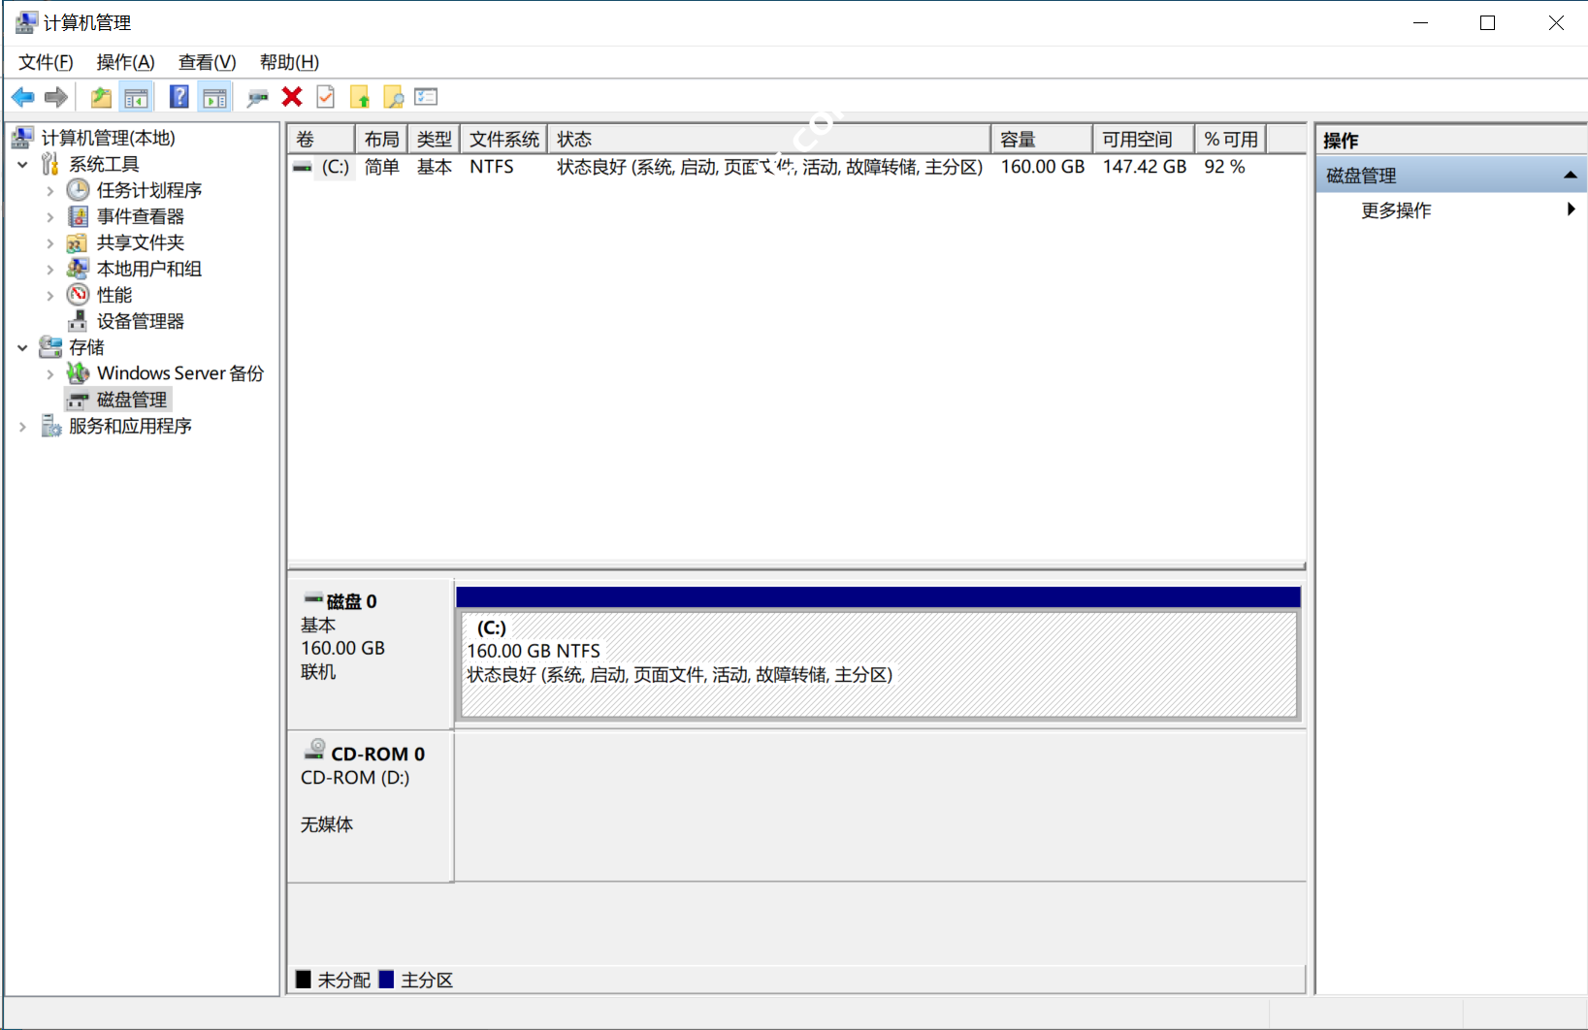Open the 查看(V) menu
This screenshot has height=1030, width=1588.
pos(207,62)
